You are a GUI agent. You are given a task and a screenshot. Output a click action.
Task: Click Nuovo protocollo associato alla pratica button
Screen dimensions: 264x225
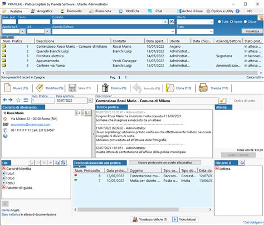point(165,163)
